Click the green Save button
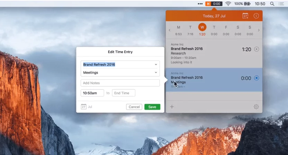The height and width of the screenshot is (155, 288). point(152,107)
